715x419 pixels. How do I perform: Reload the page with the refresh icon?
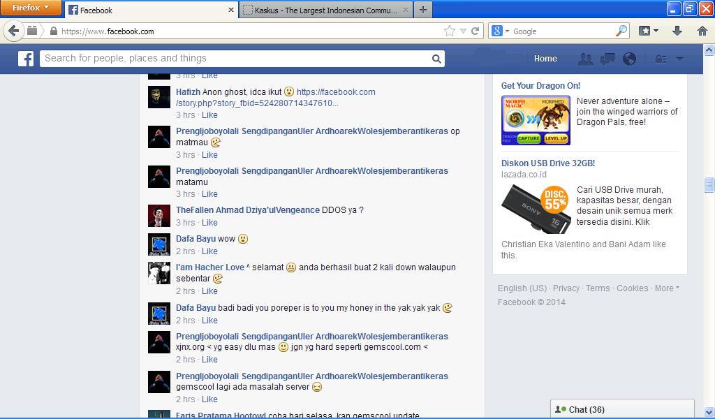click(x=475, y=31)
